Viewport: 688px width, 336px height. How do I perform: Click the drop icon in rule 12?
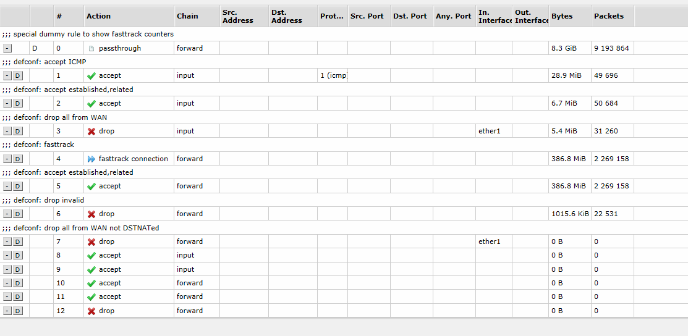[91, 311]
